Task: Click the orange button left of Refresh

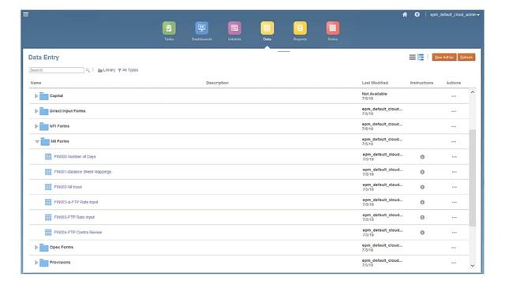Action: 444,58
